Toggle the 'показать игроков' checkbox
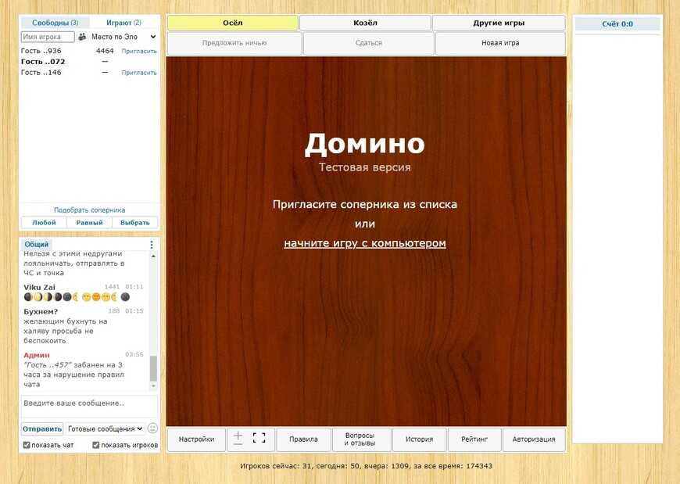Viewport: 680px width, 484px height. (x=96, y=445)
